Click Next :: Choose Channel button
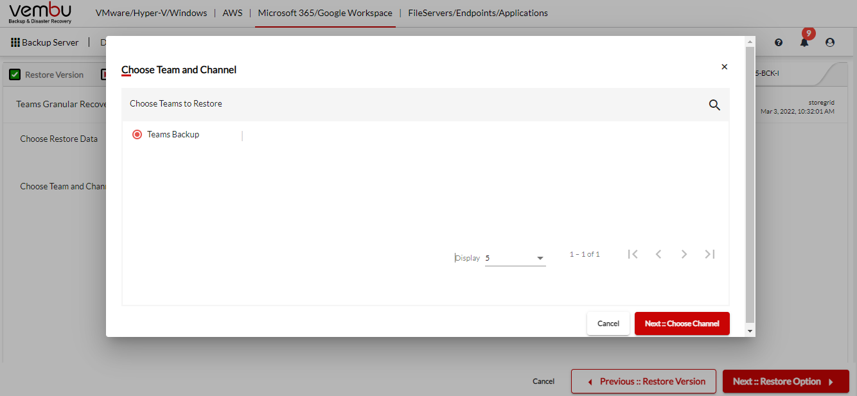This screenshot has width=857, height=396. (682, 323)
